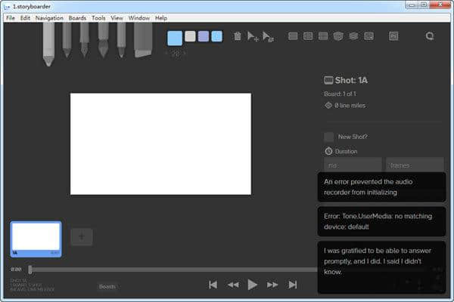Jump to first board with skip-back button
This screenshot has width=454, height=302.
[213, 285]
